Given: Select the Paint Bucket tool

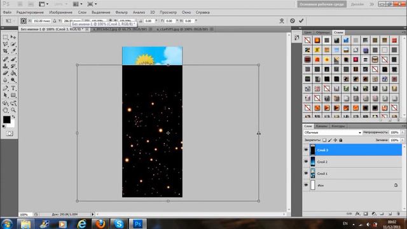Looking at the screenshot, I should click(x=13, y=74).
